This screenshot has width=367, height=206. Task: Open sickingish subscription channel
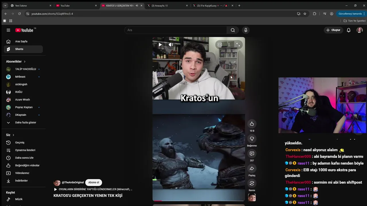[23, 84]
